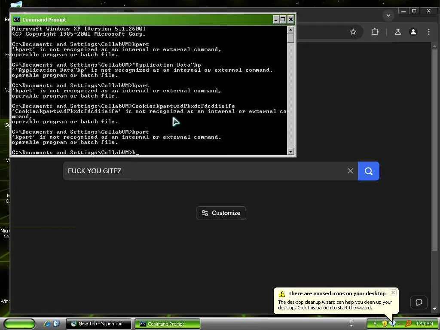Click the green Start button
This screenshot has width=440, height=330.
point(19,324)
